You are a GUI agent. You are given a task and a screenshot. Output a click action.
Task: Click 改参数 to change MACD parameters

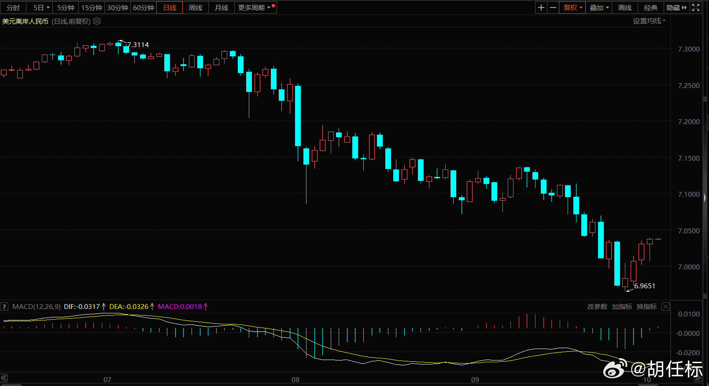pyautogui.click(x=597, y=306)
